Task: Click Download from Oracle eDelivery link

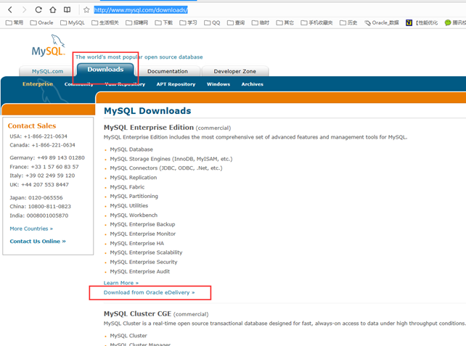Action: pos(150,292)
